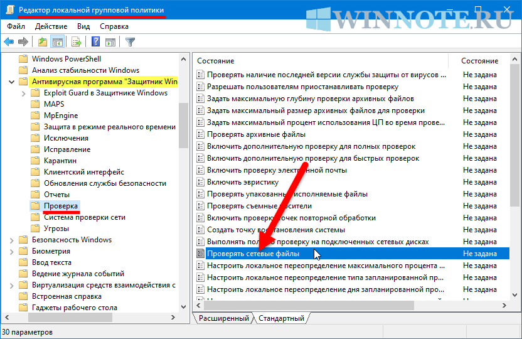The image size is (522, 339).
Task: Click the policy icon beside 'Включить эвристику'
Action: [200, 182]
